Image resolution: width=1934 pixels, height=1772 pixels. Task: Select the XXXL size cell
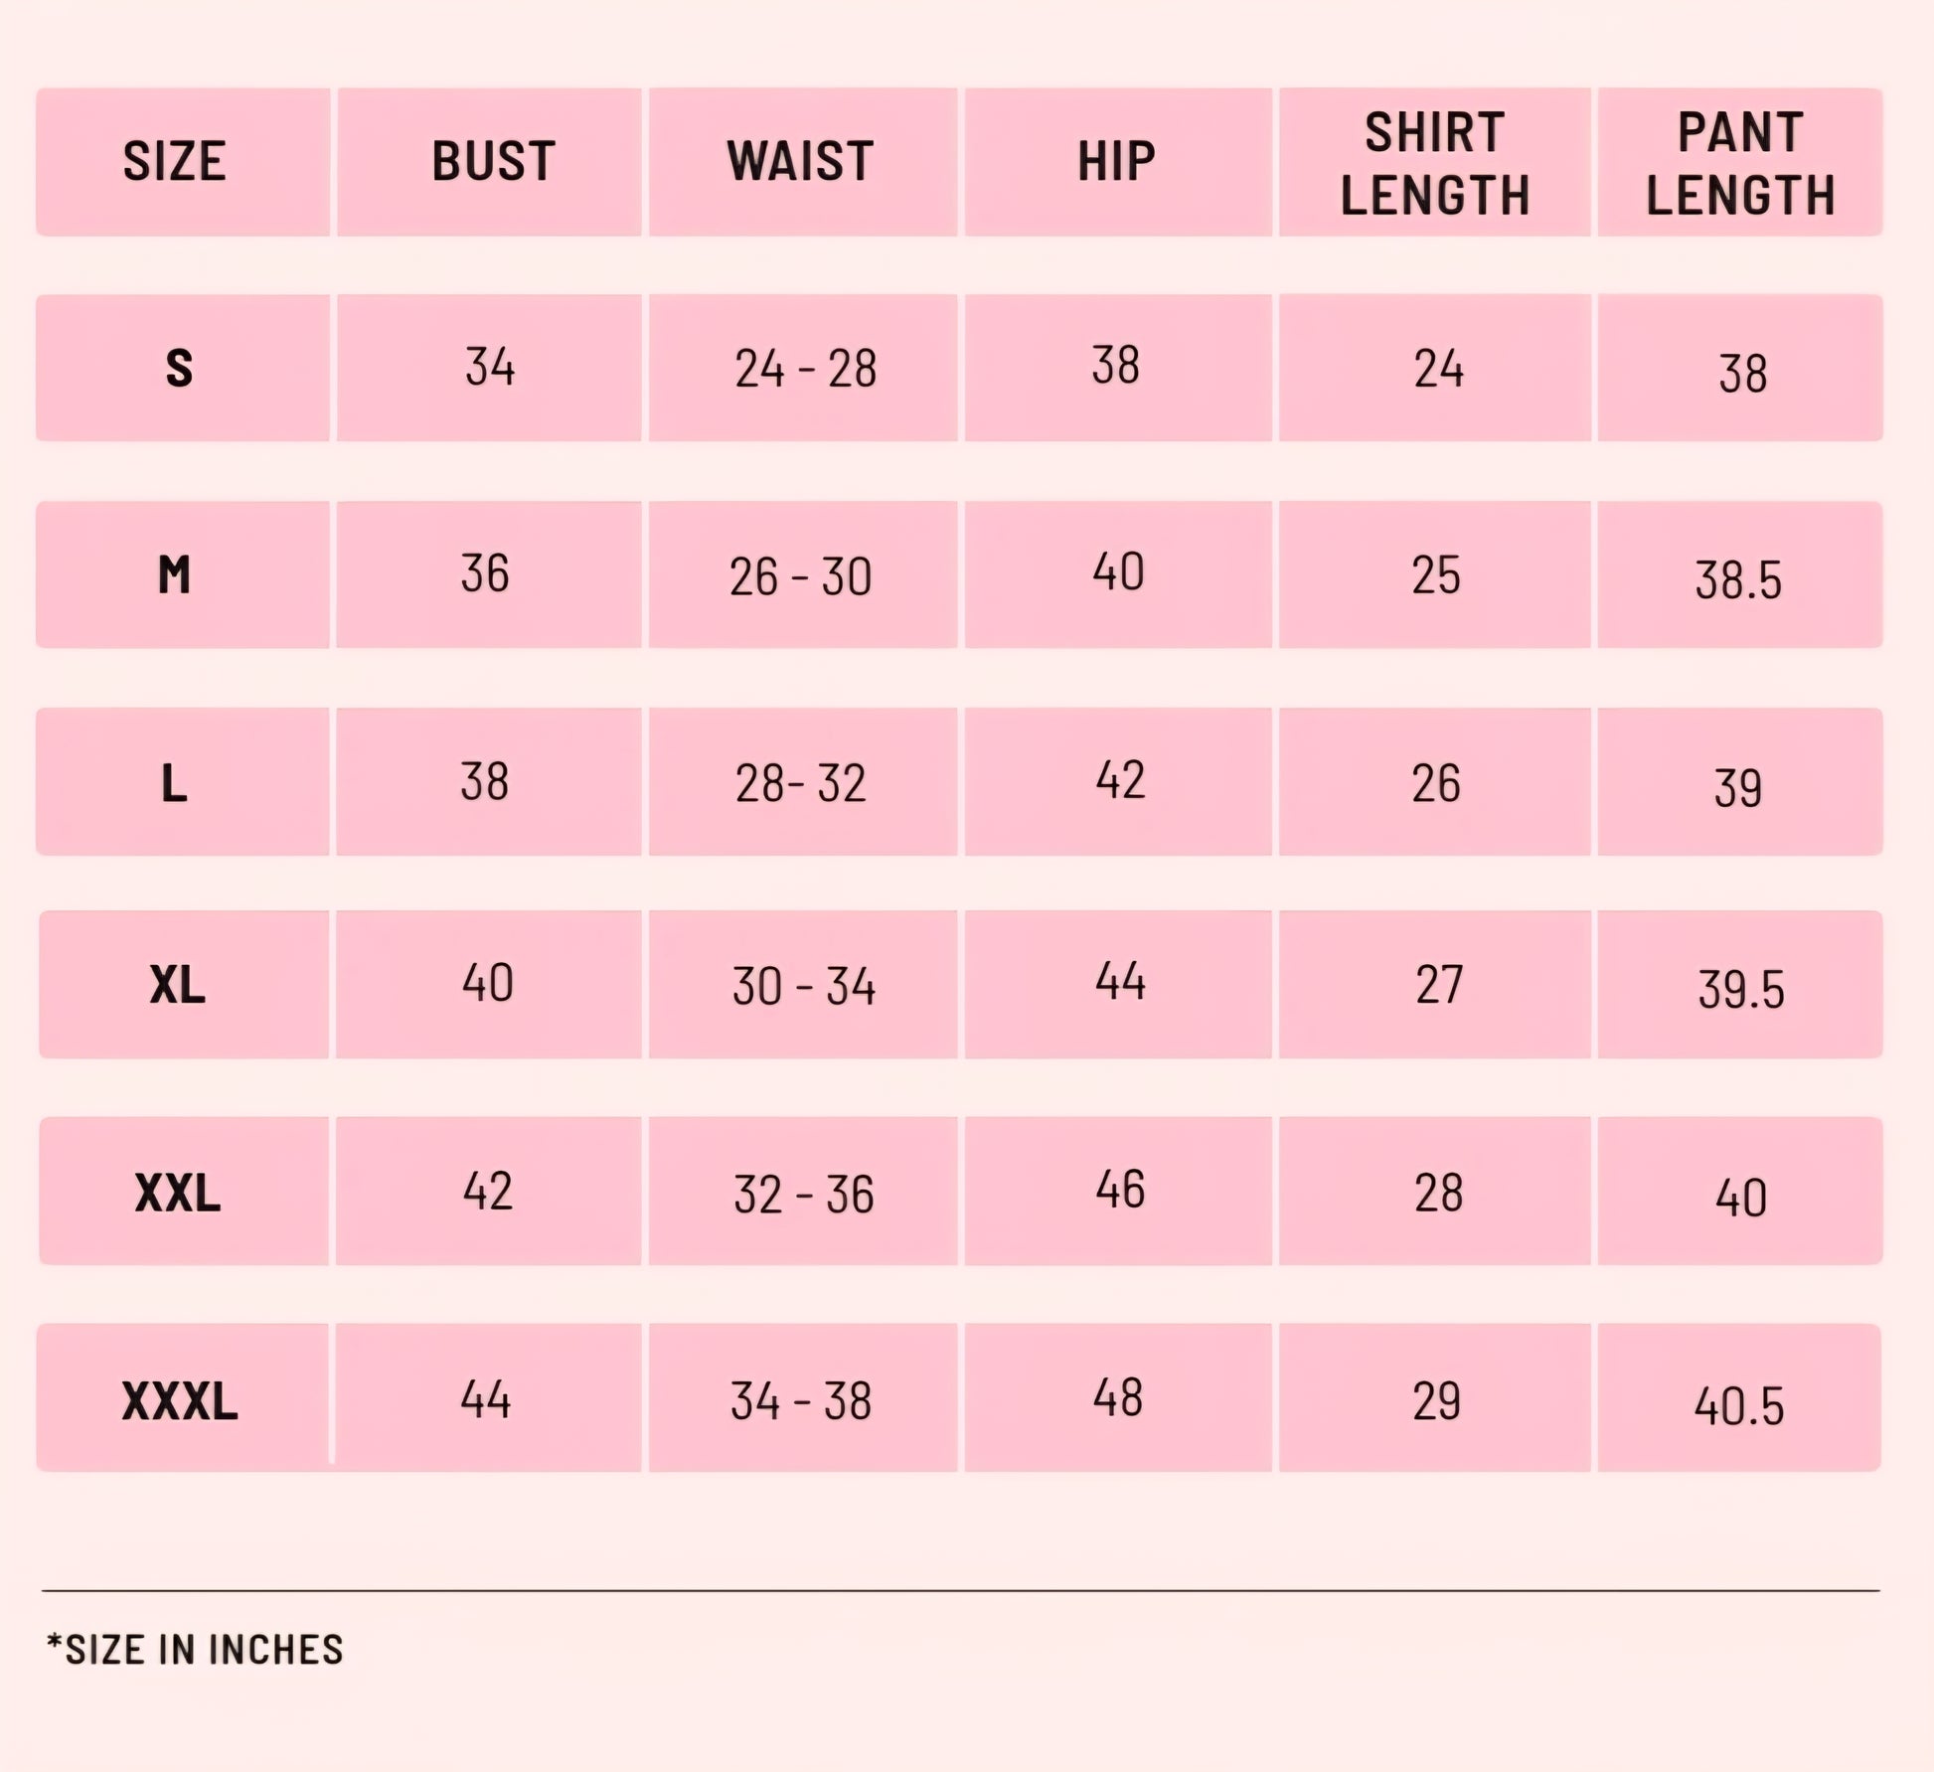[x=183, y=1397]
